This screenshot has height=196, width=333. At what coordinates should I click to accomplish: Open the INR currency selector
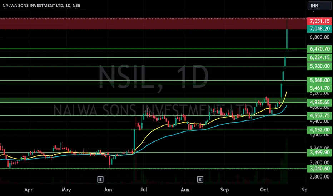click(x=319, y=6)
